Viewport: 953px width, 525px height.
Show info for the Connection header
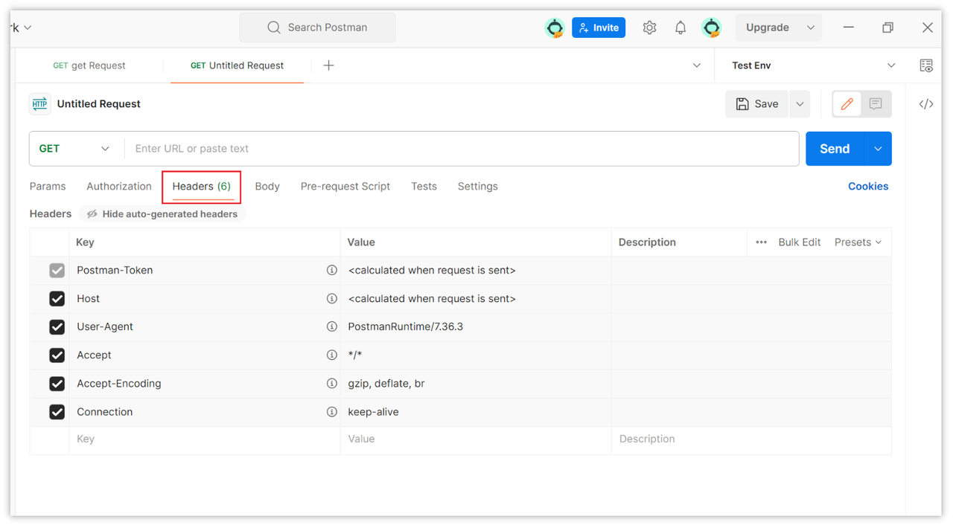[x=332, y=411]
